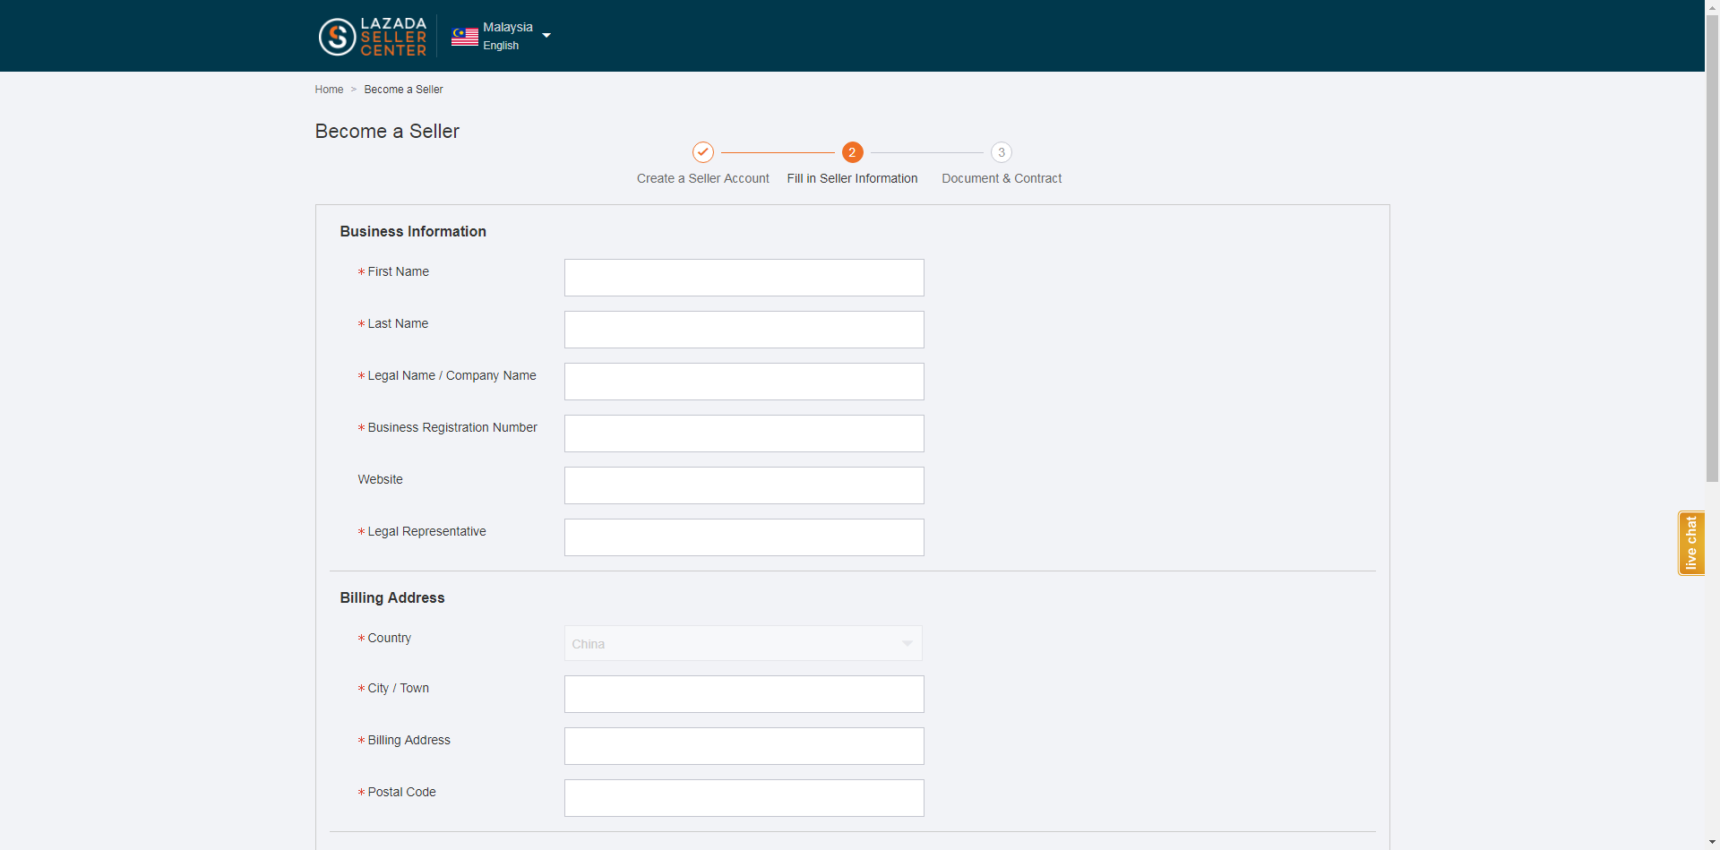The height and width of the screenshot is (850, 1720).
Task: Focus the Billing Address input field
Action: pos(744,746)
